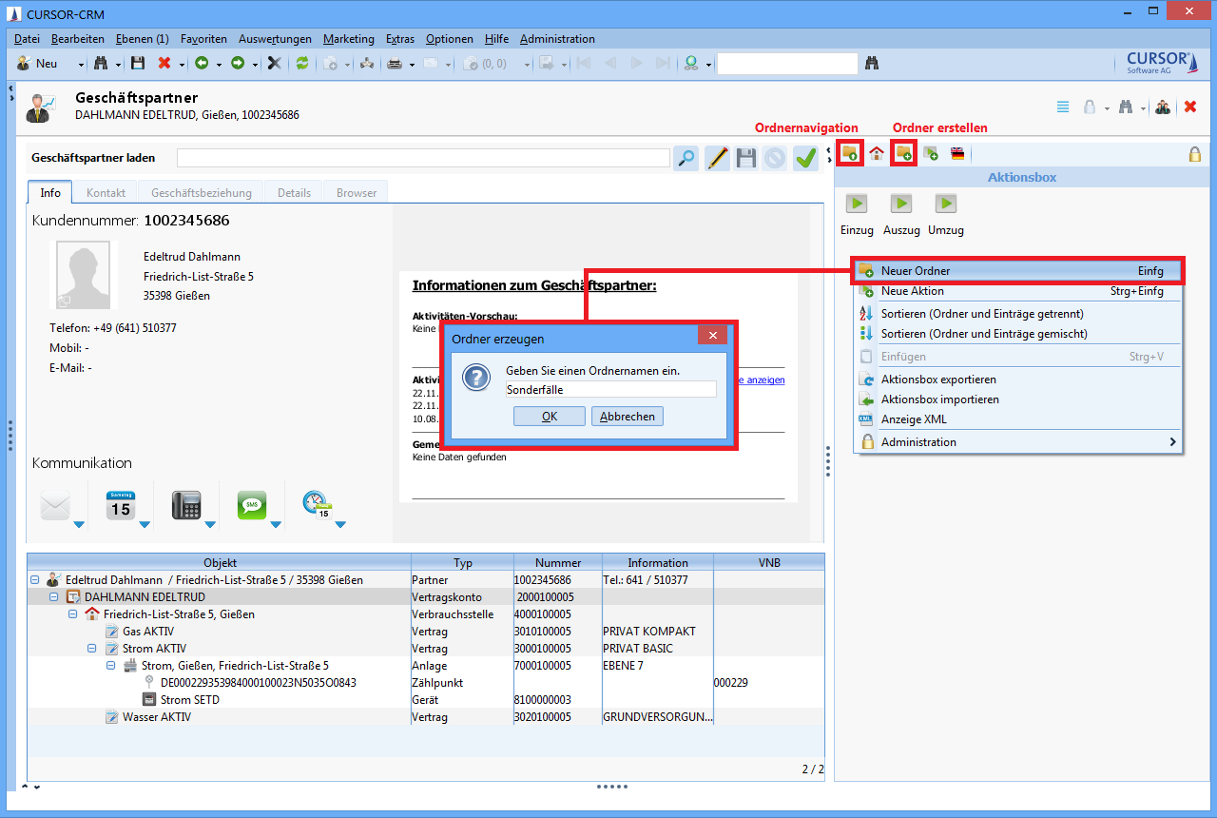
Task: Click the pencil edit icon
Action: tap(717, 158)
